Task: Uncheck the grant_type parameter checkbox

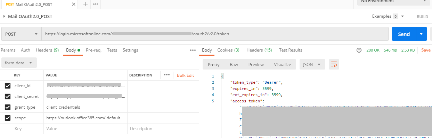Action: pyautogui.click(x=7, y=107)
